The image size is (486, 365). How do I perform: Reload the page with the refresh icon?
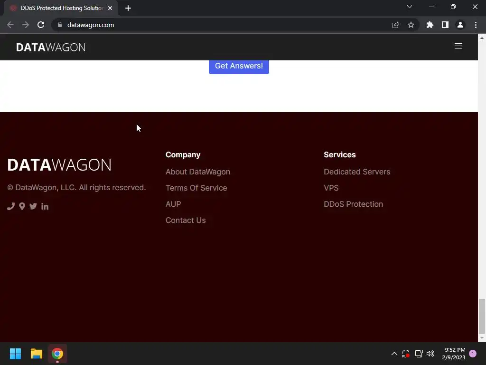click(41, 25)
